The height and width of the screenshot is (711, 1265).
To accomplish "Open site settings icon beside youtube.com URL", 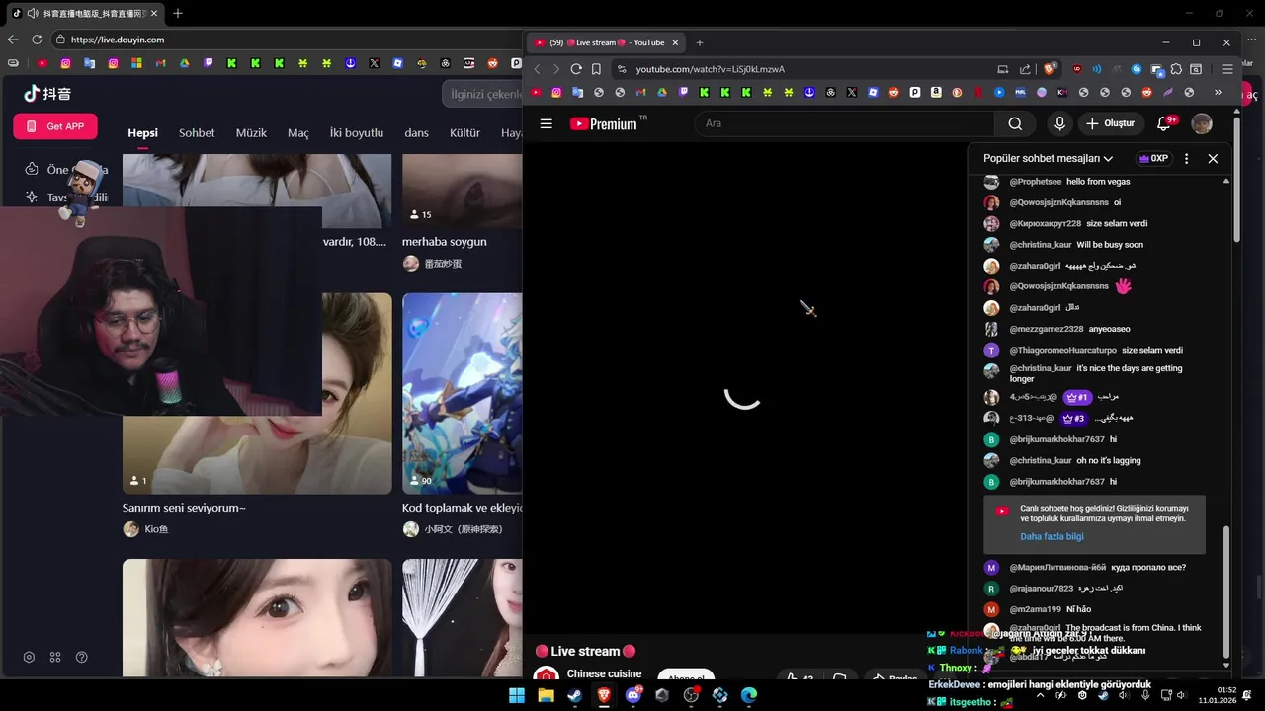I will tap(621, 69).
